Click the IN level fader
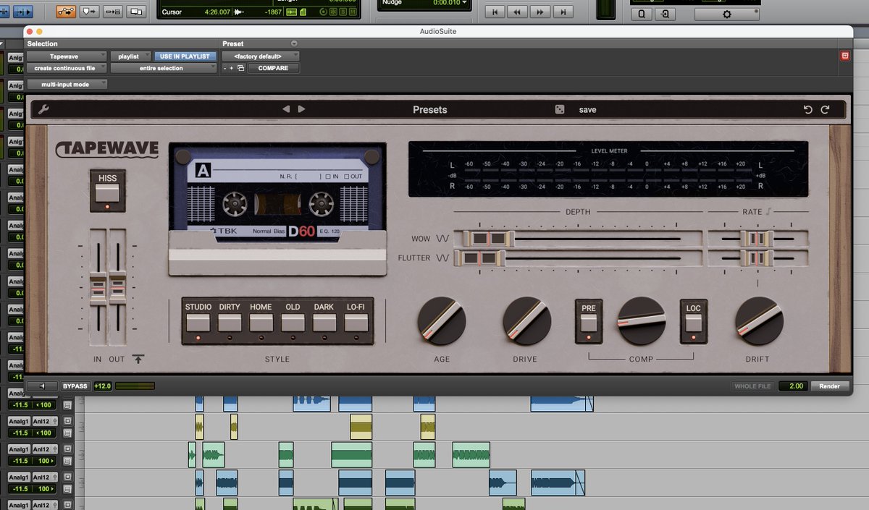The image size is (869, 510). [98, 287]
